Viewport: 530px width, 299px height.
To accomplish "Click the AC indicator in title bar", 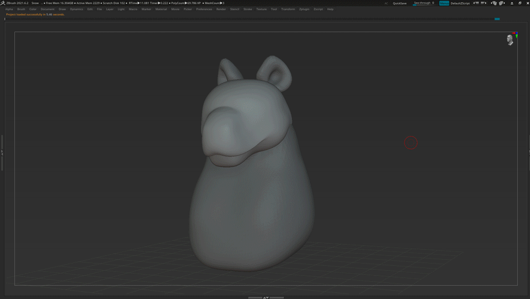I will pos(386,3).
